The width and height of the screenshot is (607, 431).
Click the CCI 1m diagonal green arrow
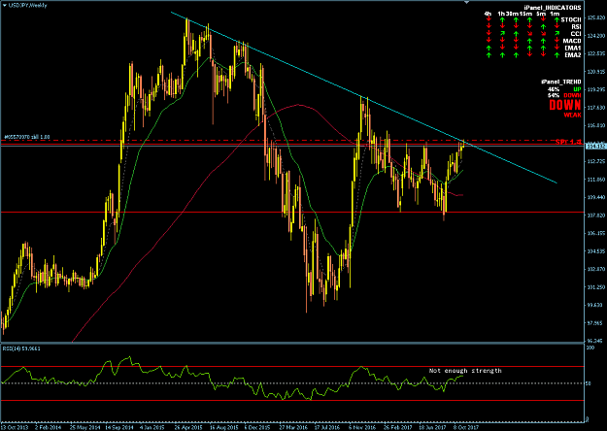(556, 33)
